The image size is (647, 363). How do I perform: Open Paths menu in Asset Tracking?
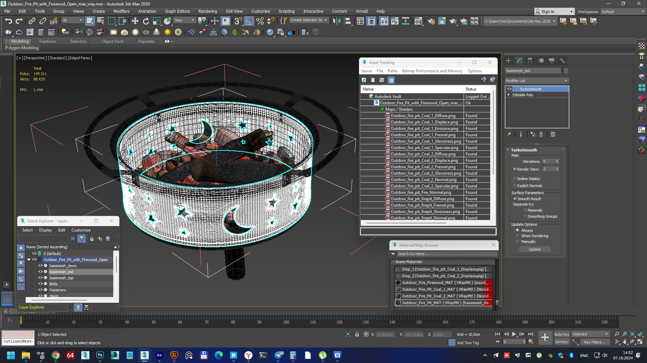click(x=392, y=71)
